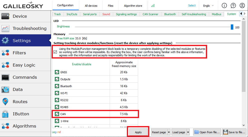Uncheck the CAN module checkbox

pos(57,114)
